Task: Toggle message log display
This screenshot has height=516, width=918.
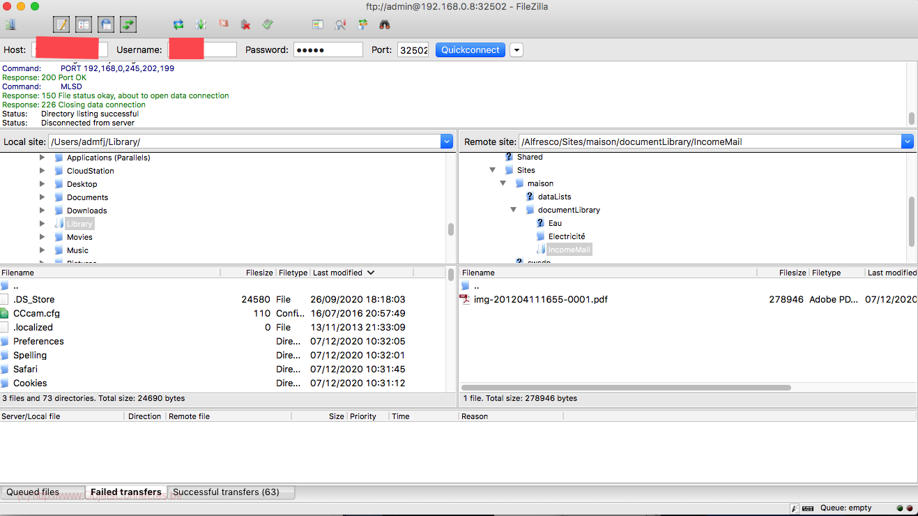Action: tap(61, 25)
